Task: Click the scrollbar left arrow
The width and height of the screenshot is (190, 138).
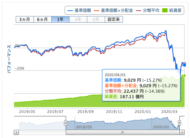Action: (16, 132)
